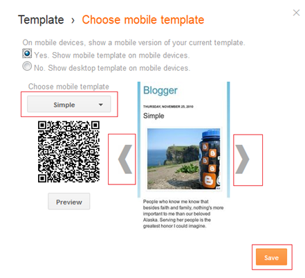Select Yes show mobile template radio button
The height and width of the screenshot is (278, 305).
pos(27,53)
